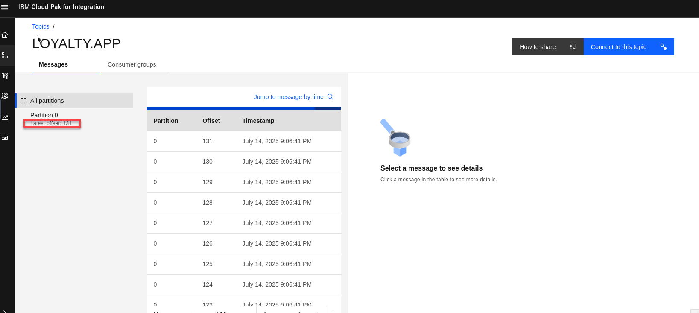The image size is (699, 313).
Task: Switch to the Consumer groups tab
Action: [x=132, y=64]
